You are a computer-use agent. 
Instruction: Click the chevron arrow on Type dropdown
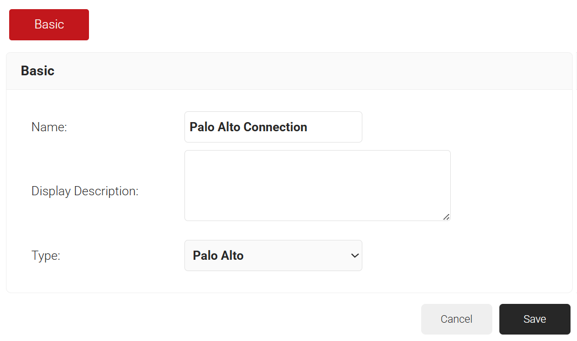pos(354,255)
